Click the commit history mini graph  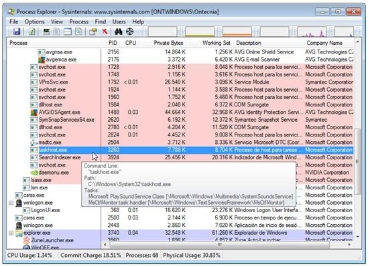pyautogui.click(x=200, y=31)
